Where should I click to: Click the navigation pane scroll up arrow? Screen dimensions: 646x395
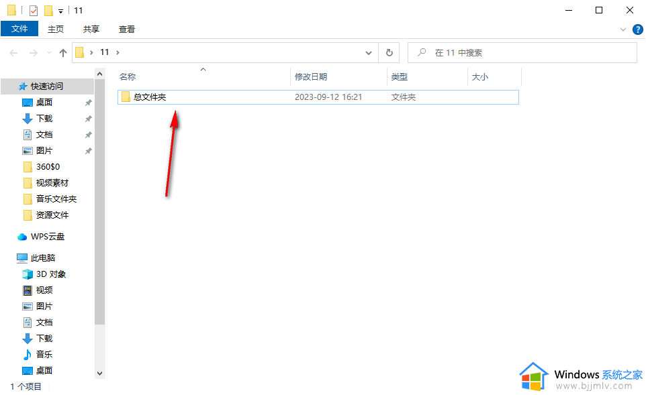point(99,74)
